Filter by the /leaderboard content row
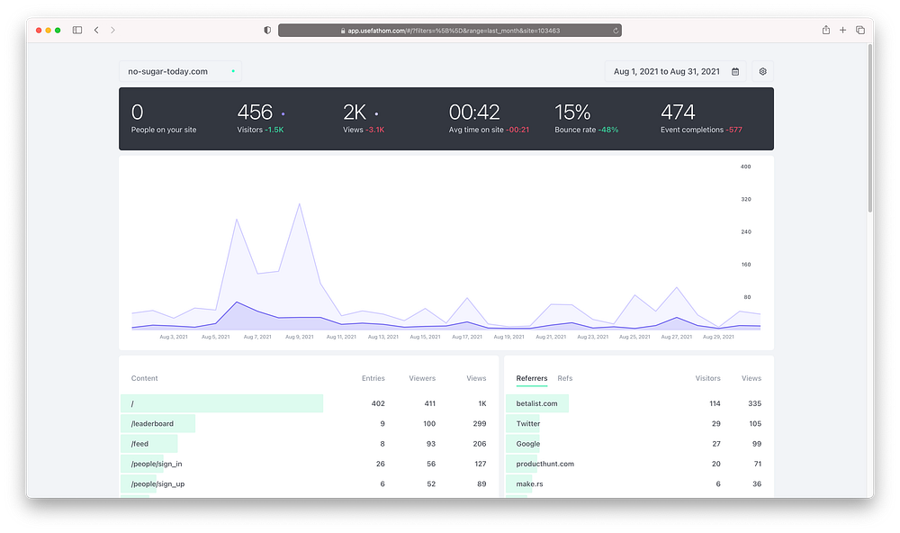The image size is (900, 533). [303, 424]
